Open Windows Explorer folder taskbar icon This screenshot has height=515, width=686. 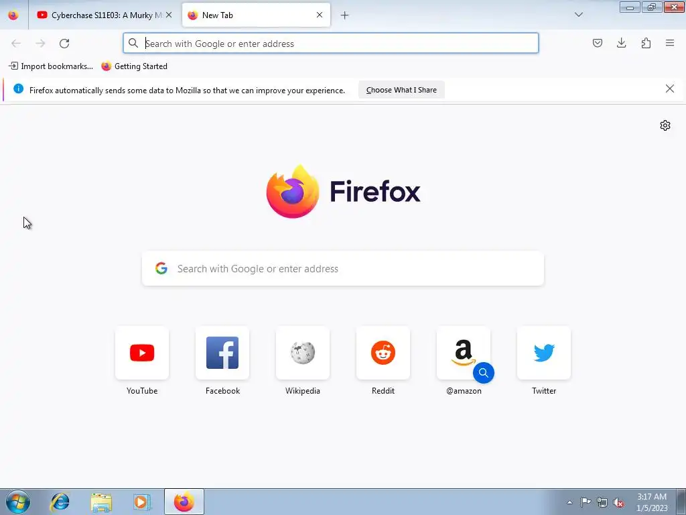pyautogui.click(x=101, y=502)
